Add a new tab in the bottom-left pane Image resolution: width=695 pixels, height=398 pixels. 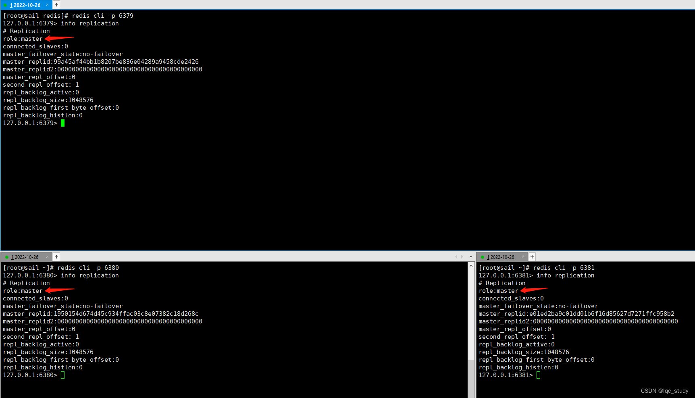56,257
